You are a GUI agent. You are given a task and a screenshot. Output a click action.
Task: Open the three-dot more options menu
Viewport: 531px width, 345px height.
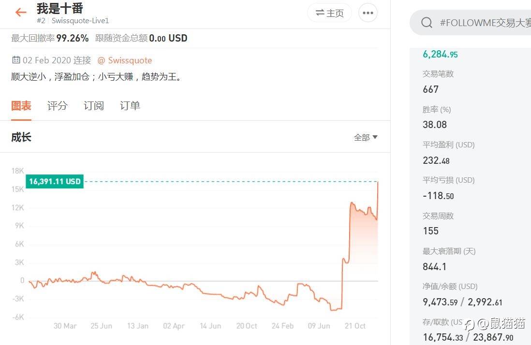point(368,13)
